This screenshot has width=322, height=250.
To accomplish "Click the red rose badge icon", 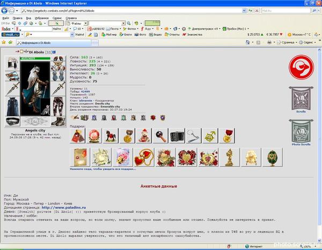I will (153, 118).
